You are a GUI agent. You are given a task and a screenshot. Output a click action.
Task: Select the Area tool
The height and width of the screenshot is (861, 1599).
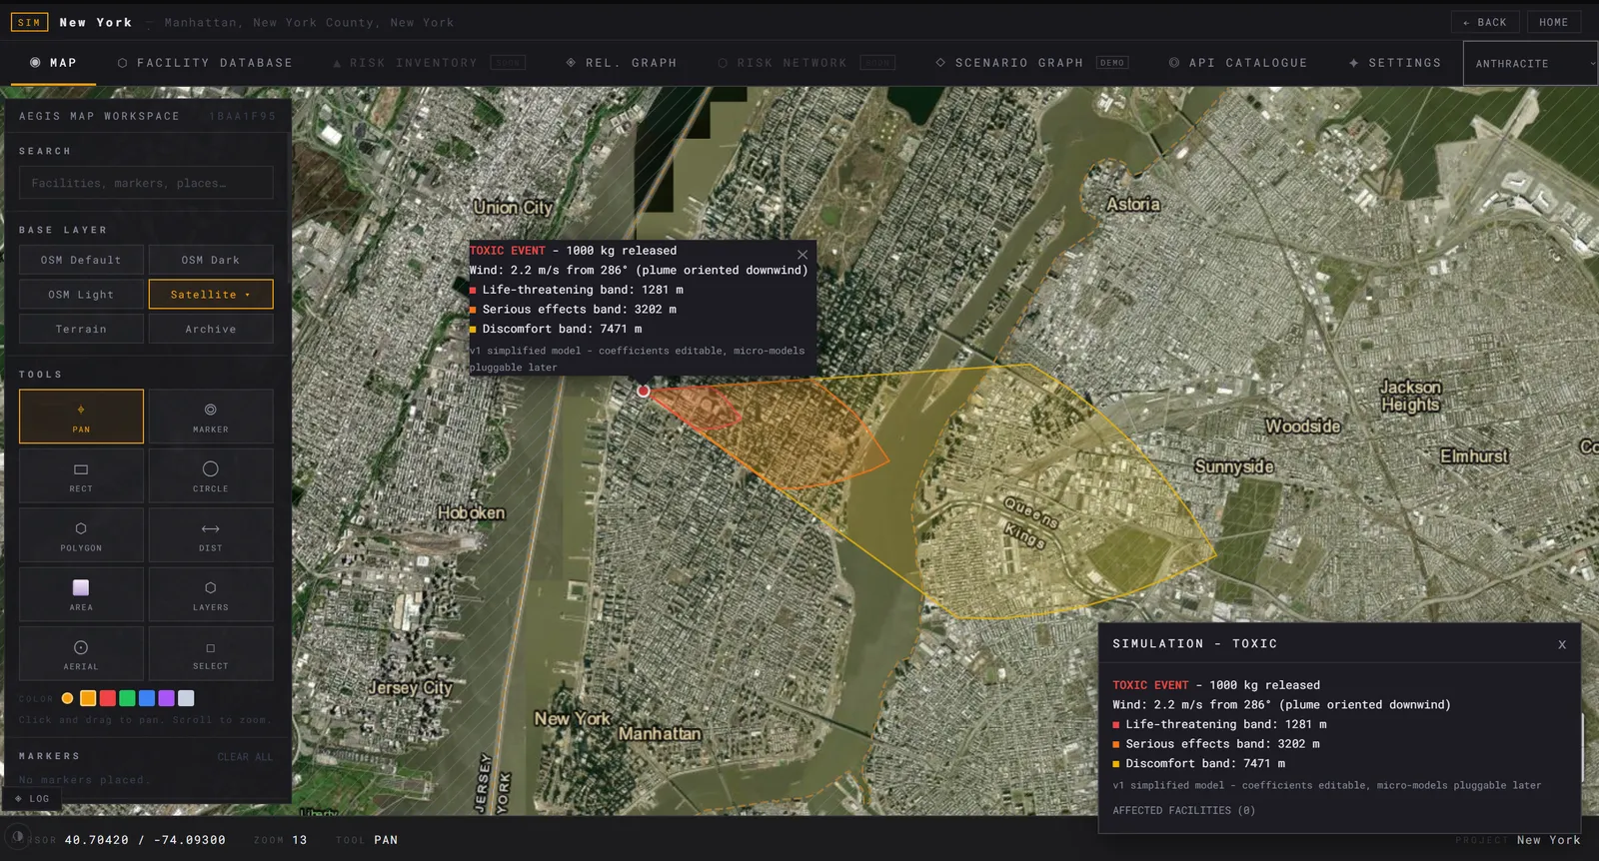(81, 594)
